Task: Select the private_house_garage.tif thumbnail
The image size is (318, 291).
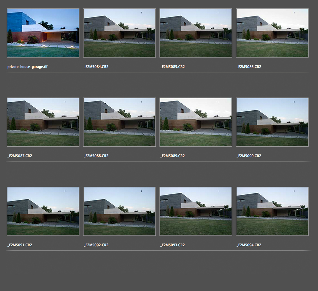Action: point(43,33)
